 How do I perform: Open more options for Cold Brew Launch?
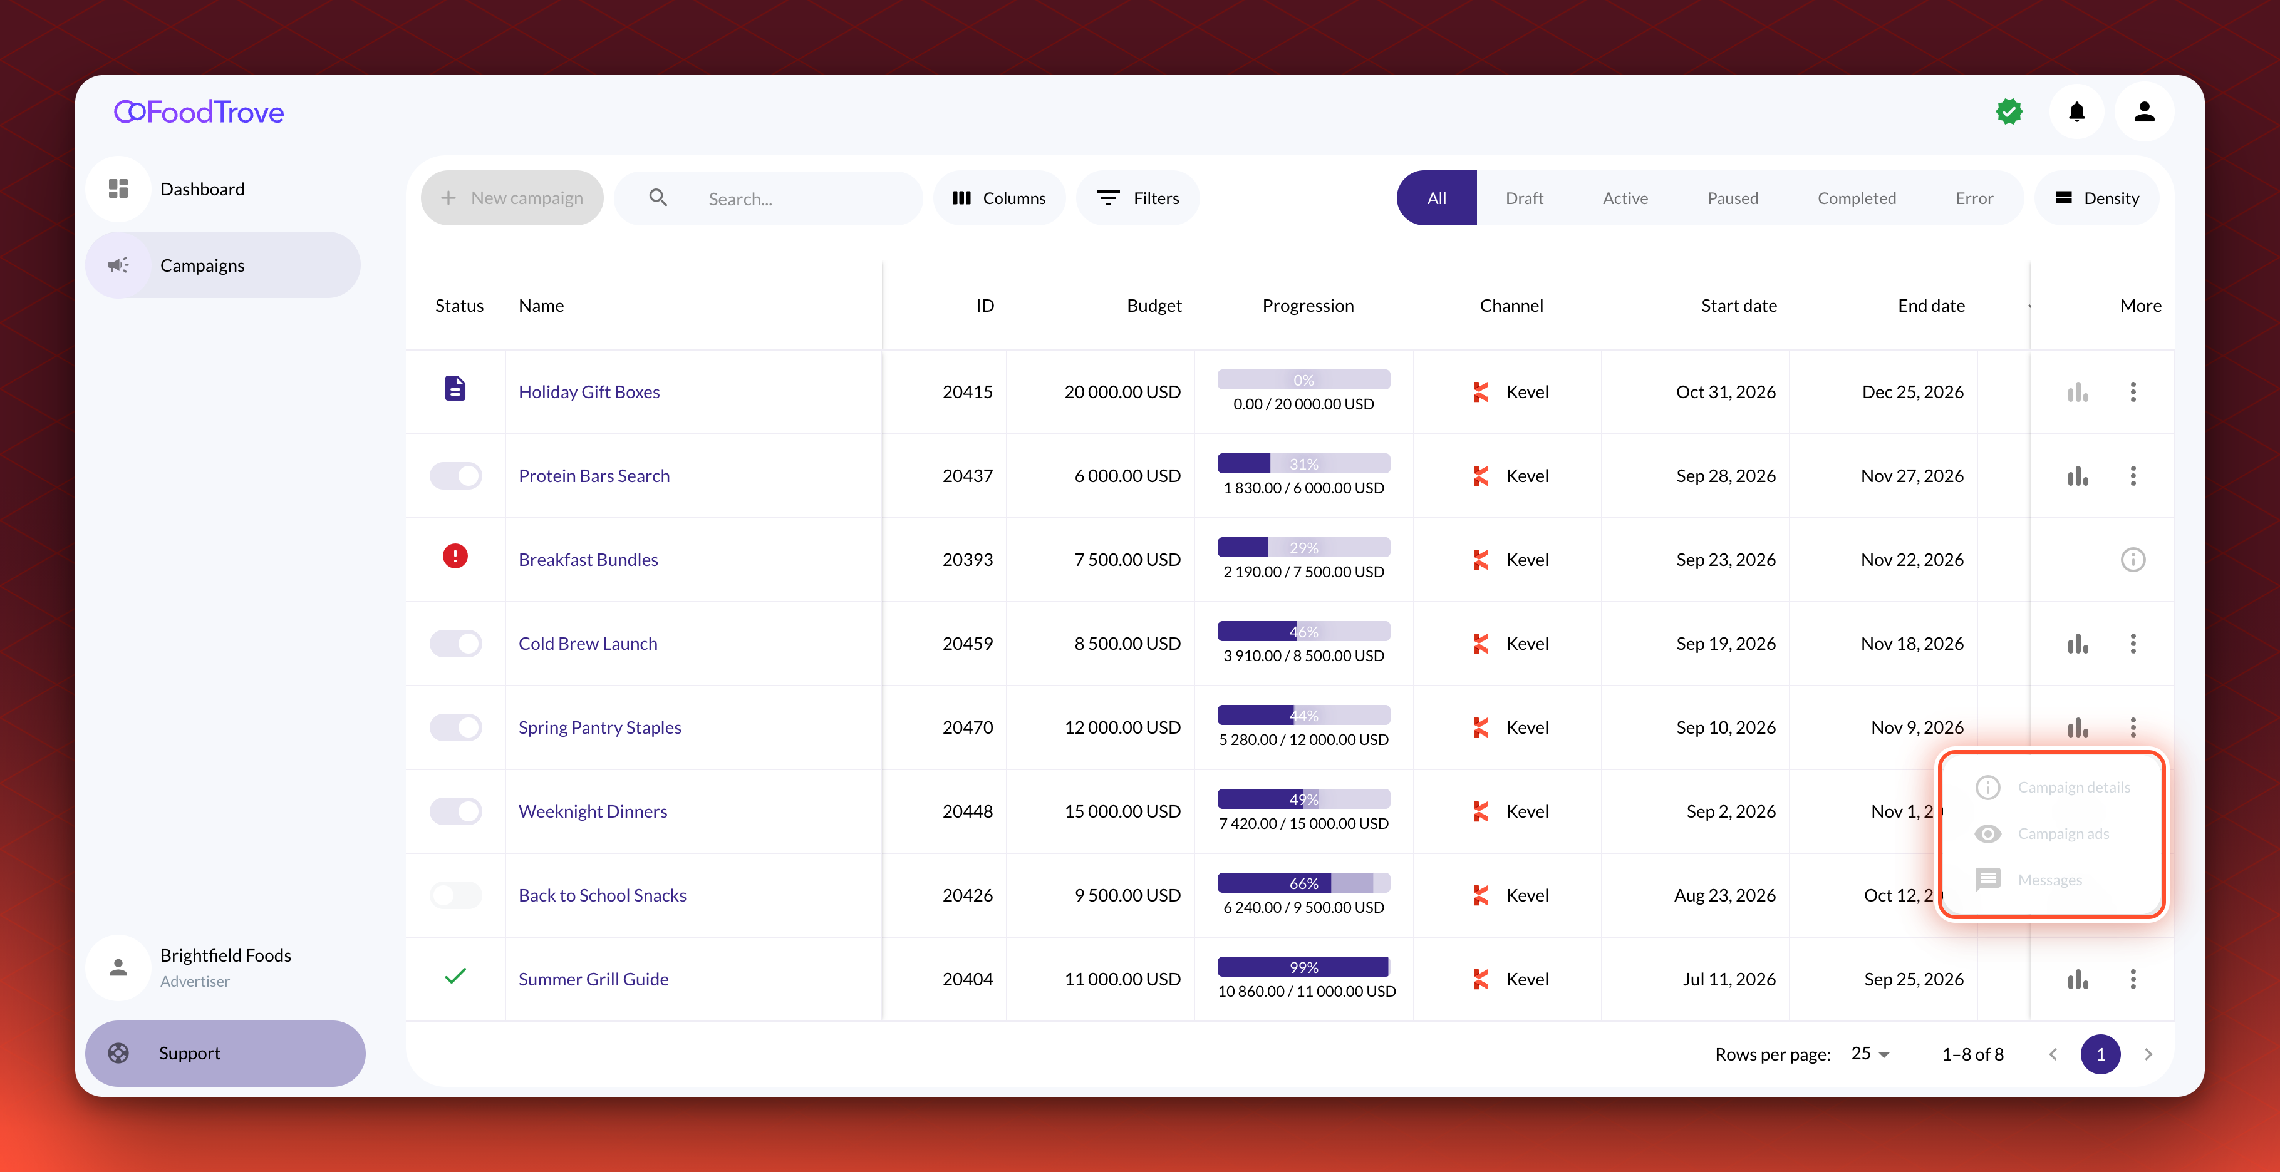[2133, 644]
